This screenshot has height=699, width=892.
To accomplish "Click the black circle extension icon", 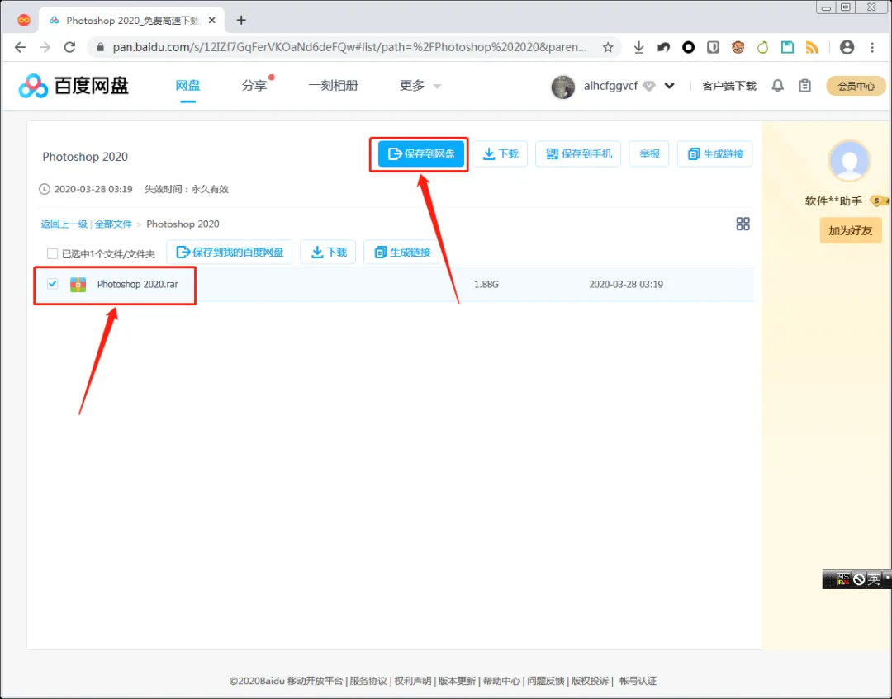I will [688, 47].
